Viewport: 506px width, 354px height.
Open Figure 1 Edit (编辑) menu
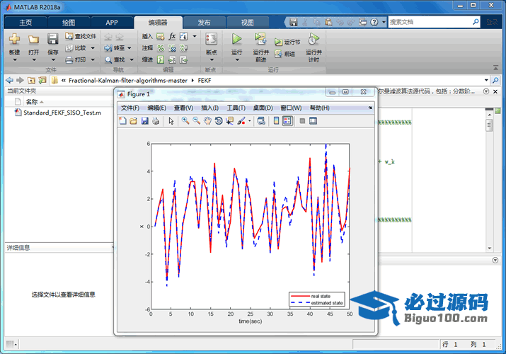156,108
